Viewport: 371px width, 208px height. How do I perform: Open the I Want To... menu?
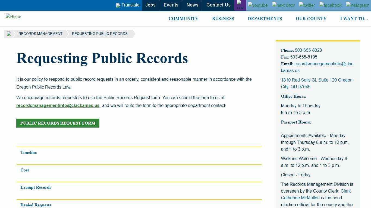coord(354,18)
